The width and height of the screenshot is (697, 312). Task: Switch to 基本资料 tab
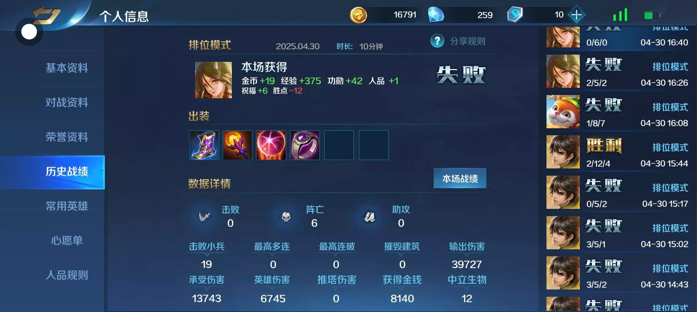(67, 68)
